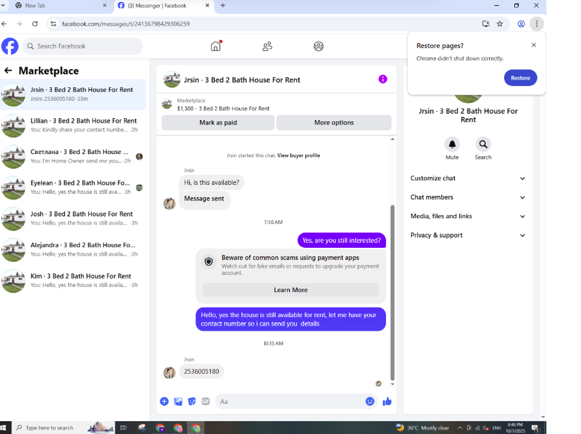The height and width of the screenshot is (434, 581).
Task: Open the Josh house rent conversation
Action: pyautogui.click(x=73, y=218)
